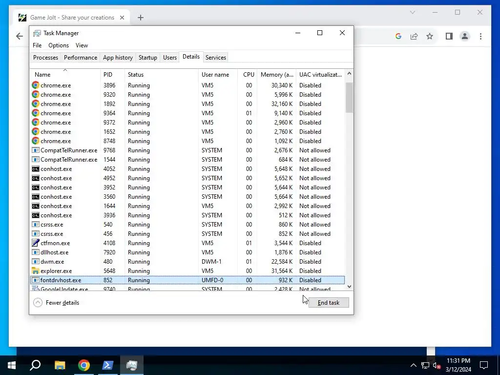Click the process list scrollbar thumb

[349, 97]
